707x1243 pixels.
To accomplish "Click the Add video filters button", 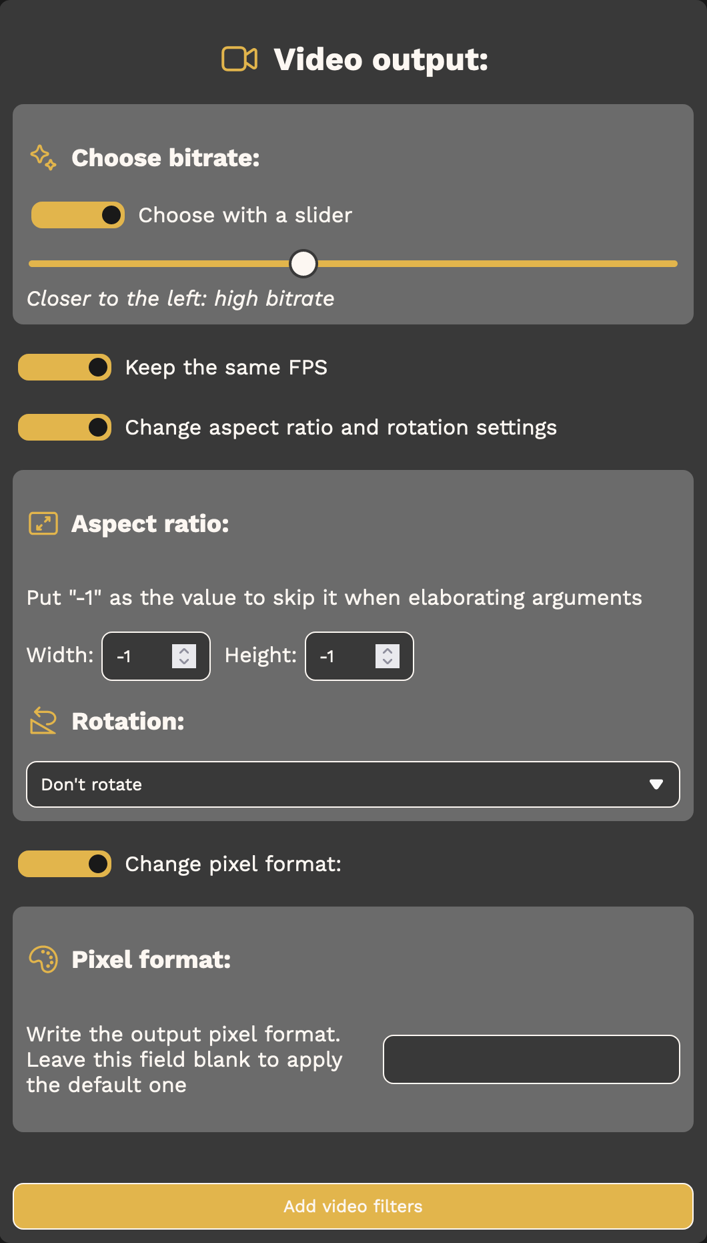I will click(353, 1206).
